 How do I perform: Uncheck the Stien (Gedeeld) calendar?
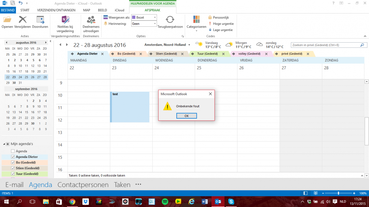click(13, 168)
